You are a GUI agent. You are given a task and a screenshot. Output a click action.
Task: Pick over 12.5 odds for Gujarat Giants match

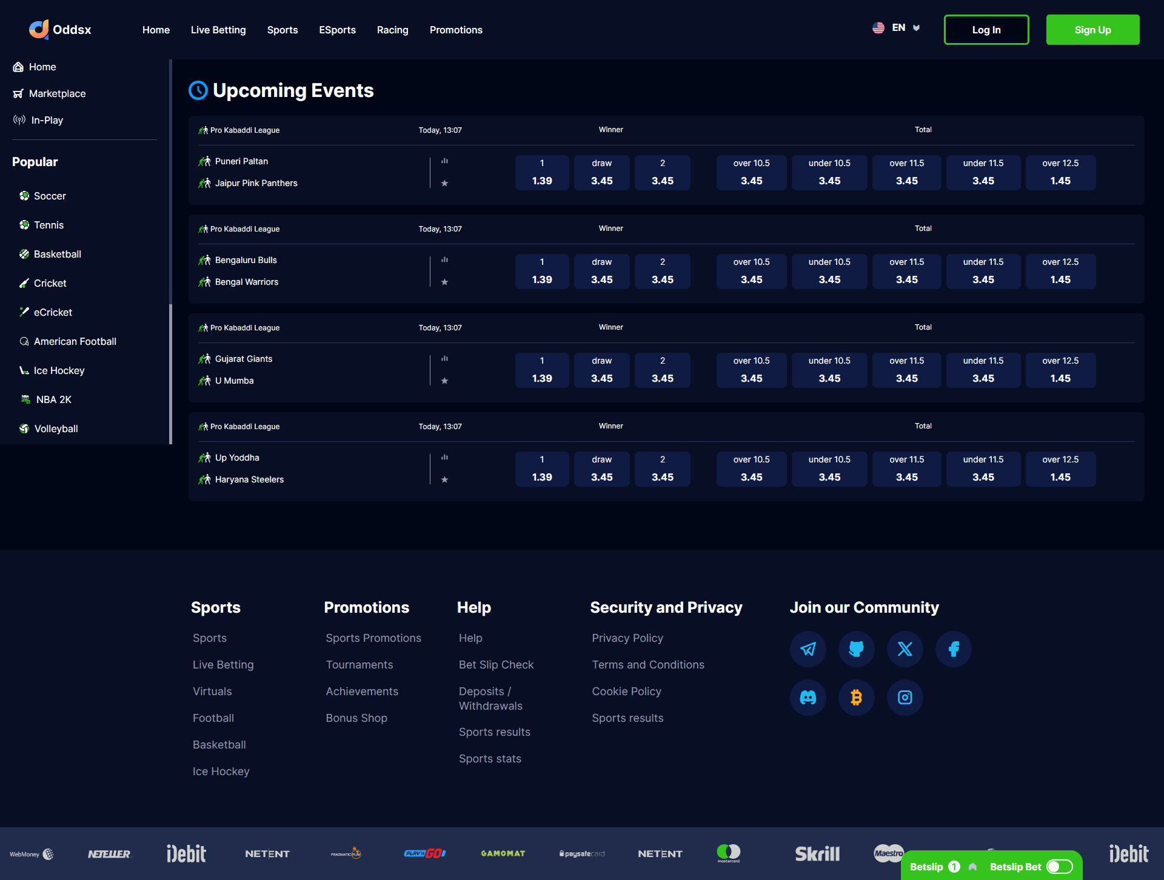pyautogui.click(x=1060, y=370)
